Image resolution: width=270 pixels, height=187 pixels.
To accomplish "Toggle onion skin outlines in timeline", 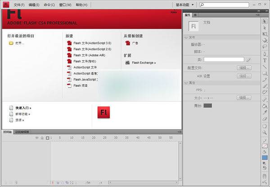I will pyautogui.click(x=63, y=183).
